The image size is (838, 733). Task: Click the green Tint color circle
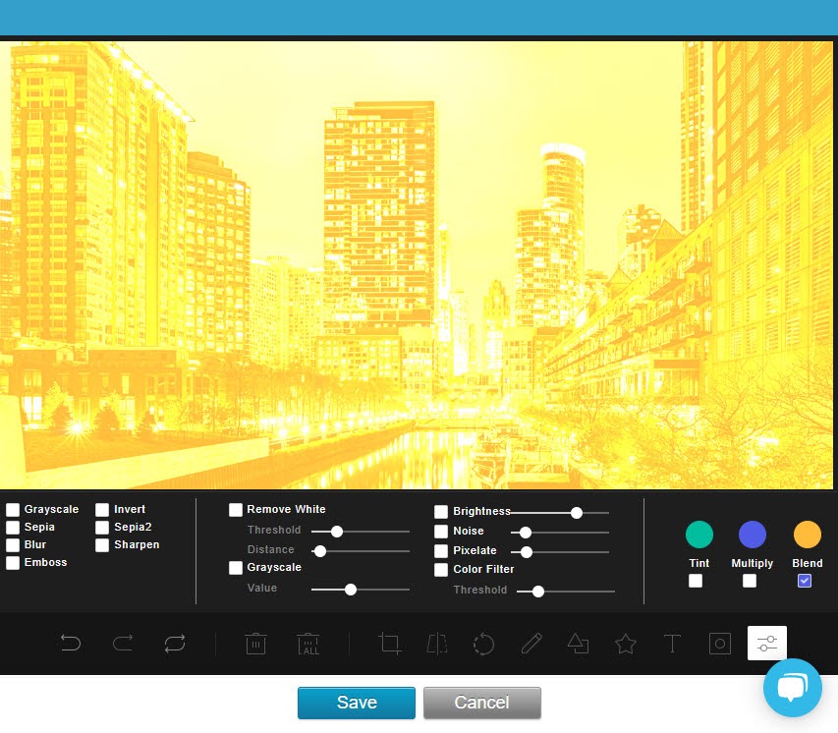[x=698, y=534]
